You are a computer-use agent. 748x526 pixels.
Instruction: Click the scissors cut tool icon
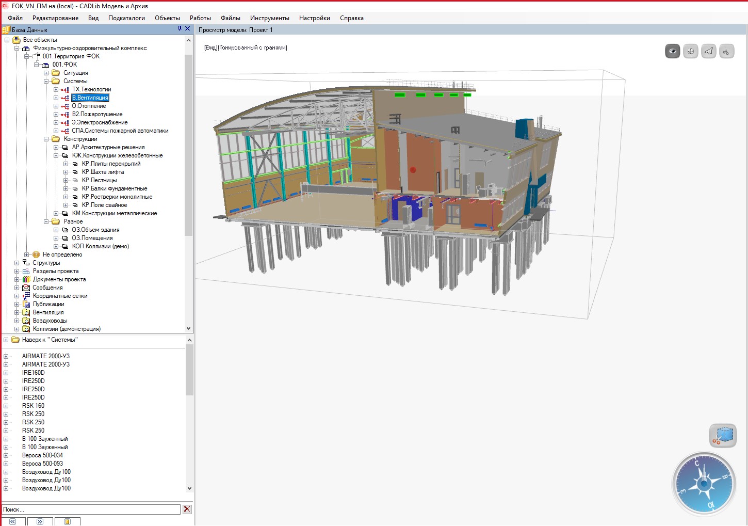(726, 51)
